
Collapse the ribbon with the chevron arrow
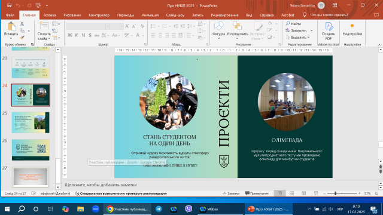[379, 45]
